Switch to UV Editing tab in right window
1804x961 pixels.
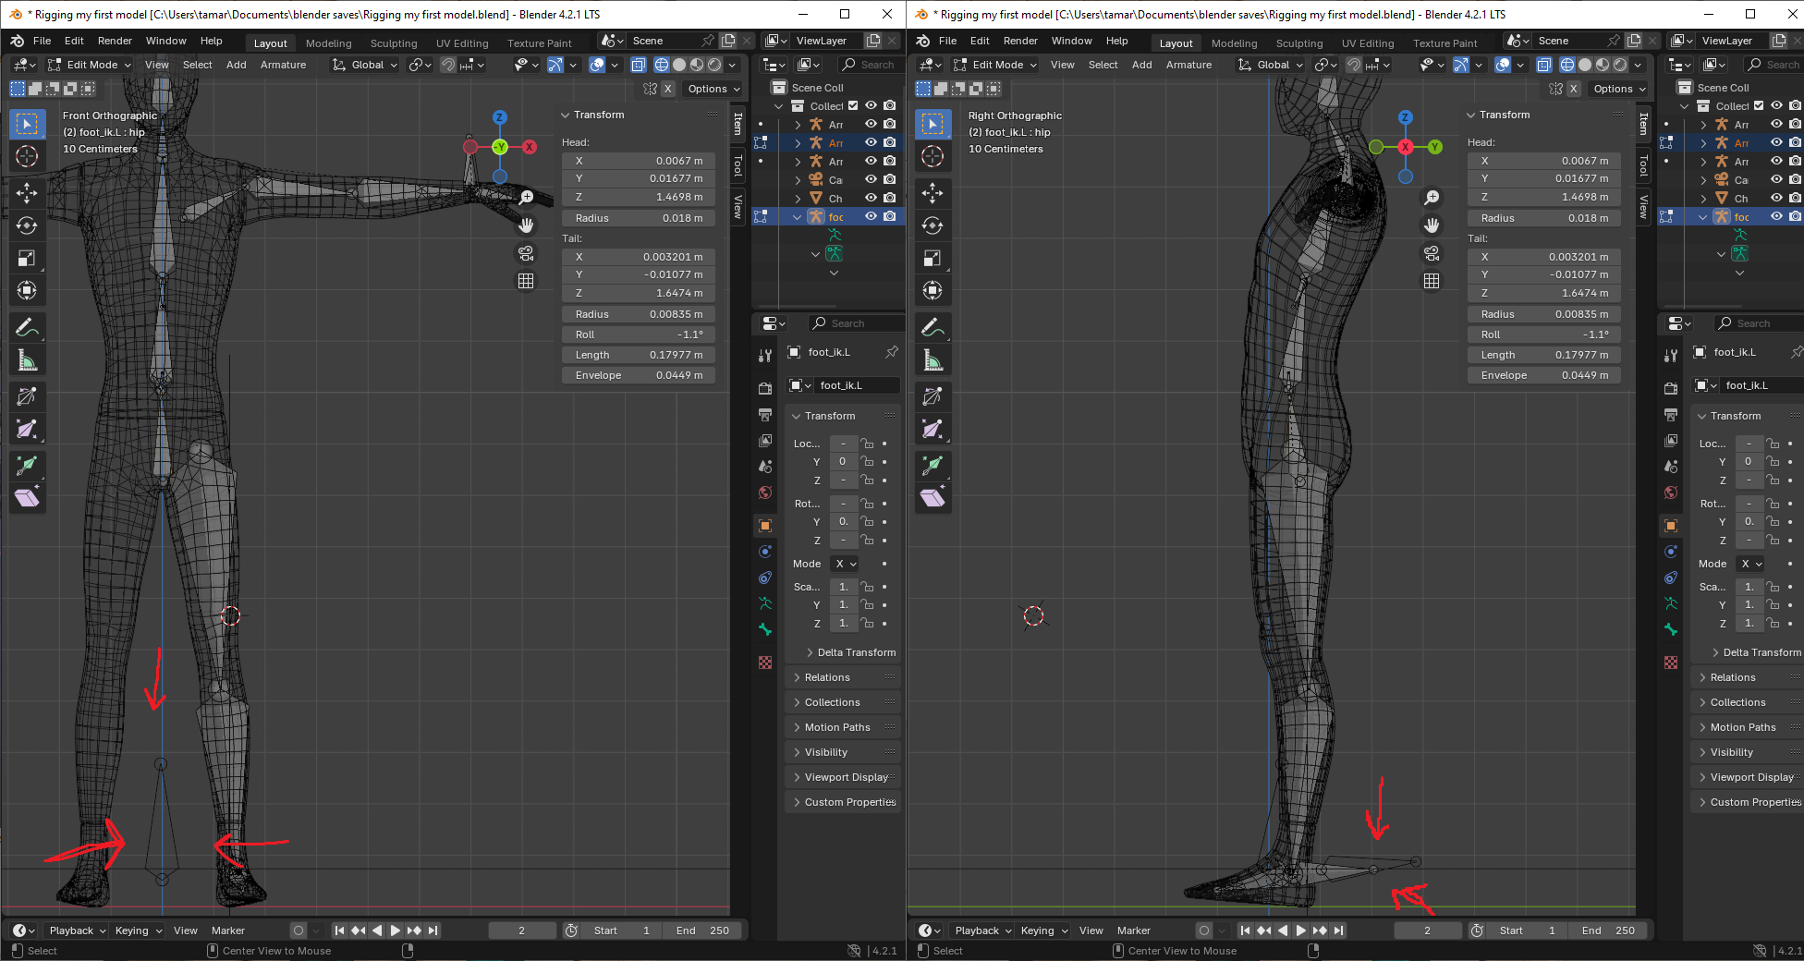pos(1368,43)
